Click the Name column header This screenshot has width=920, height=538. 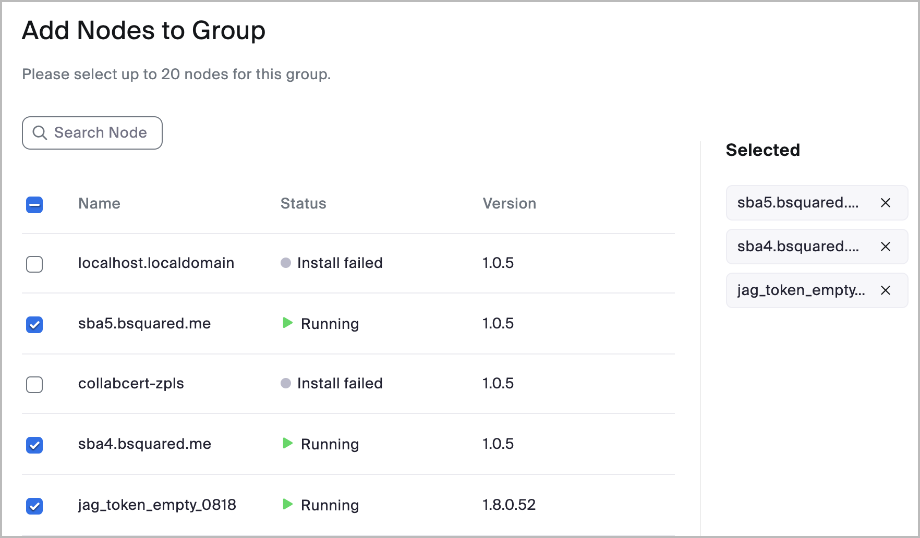pyautogui.click(x=99, y=203)
